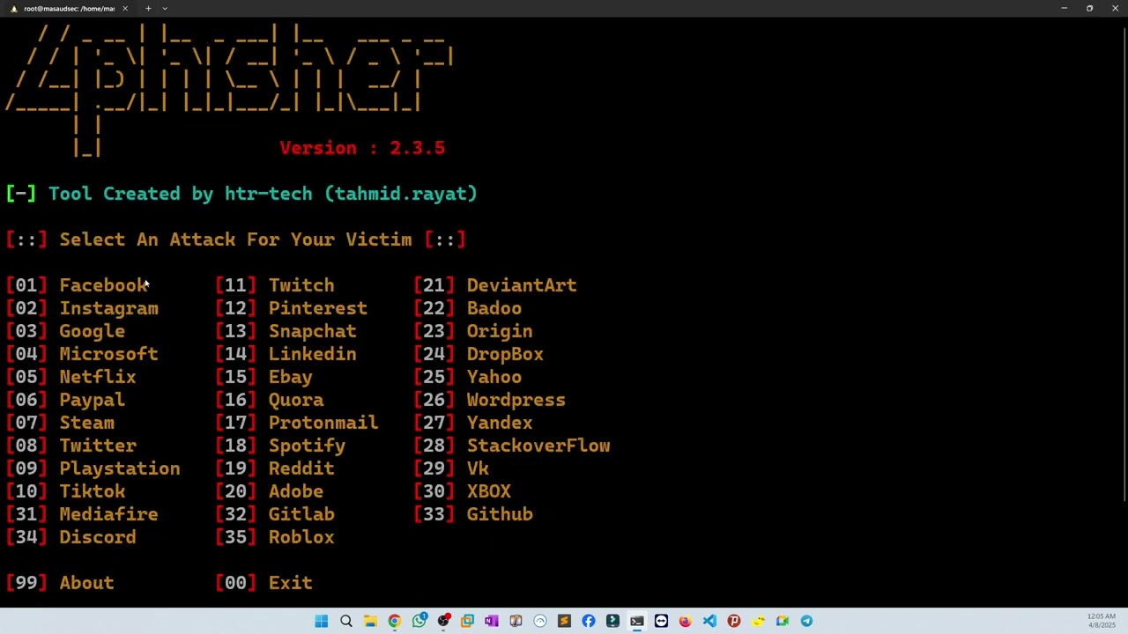Click the 'Discord' option text
This screenshot has width=1128, height=634.
tap(98, 537)
